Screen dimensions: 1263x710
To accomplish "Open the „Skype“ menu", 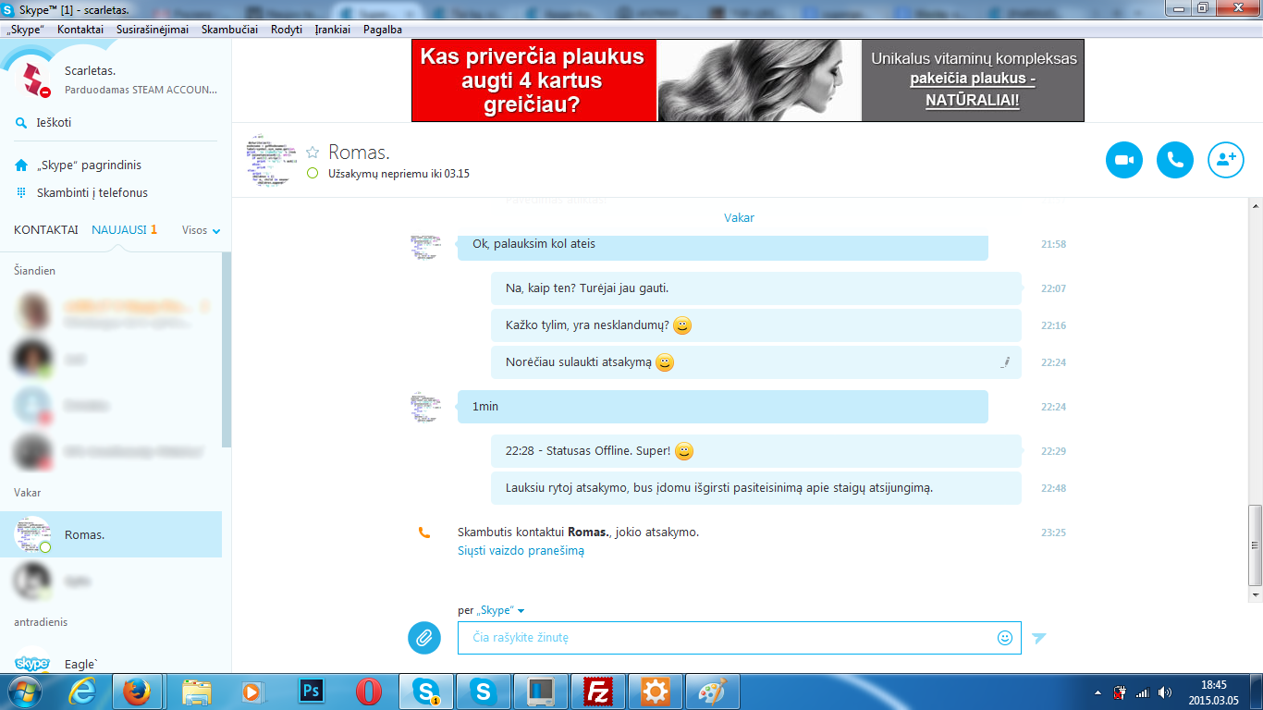I will tap(25, 30).
